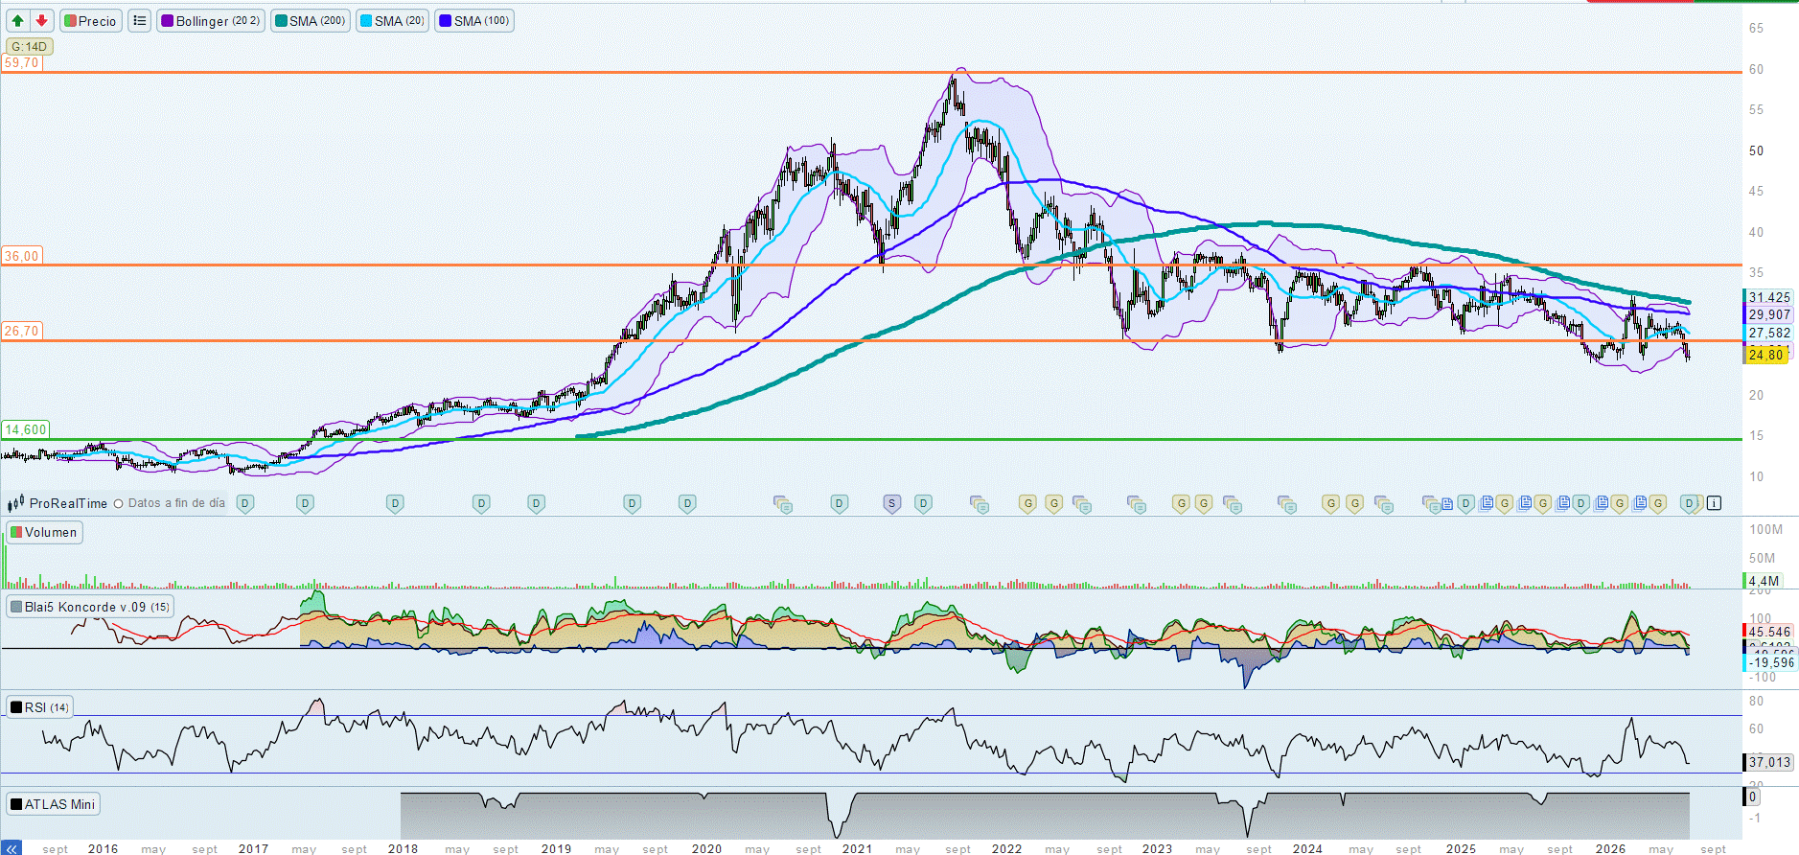Click the 27,582 SMA 20 value tag
The height and width of the screenshot is (855, 1799).
[x=1767, y=333]
